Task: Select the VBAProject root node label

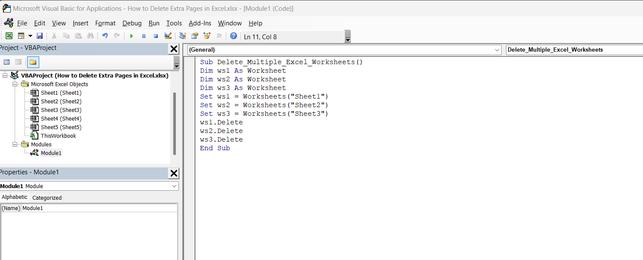Action: (94, 75)
